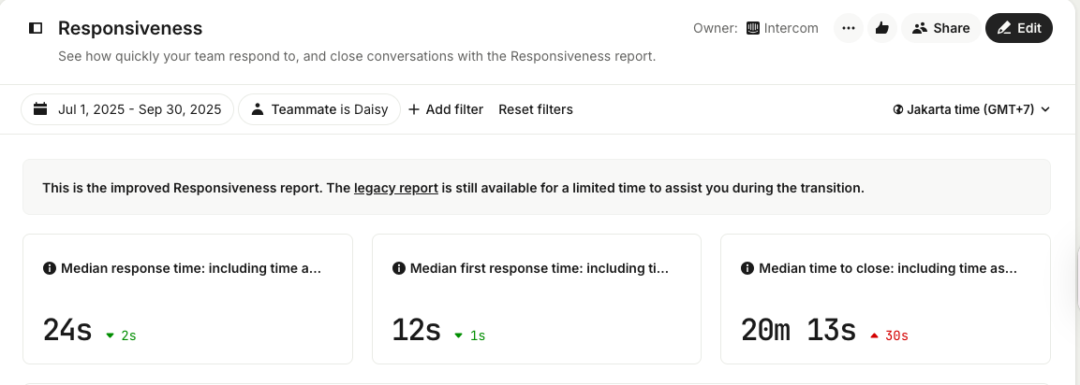1080x385 pixels.
Task: Toggle the sidebar panel icon
Action: (x=36, y=28)
